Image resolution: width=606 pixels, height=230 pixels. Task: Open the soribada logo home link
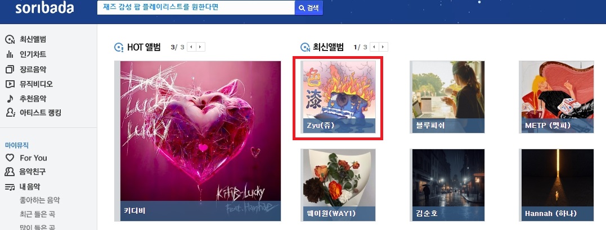tap(44, 8)
